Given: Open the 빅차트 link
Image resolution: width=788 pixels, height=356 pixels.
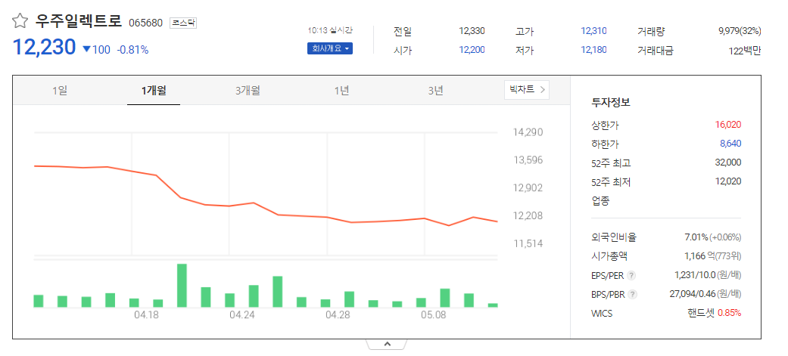Looking at the screenshot, I should (x=527, y=90).
